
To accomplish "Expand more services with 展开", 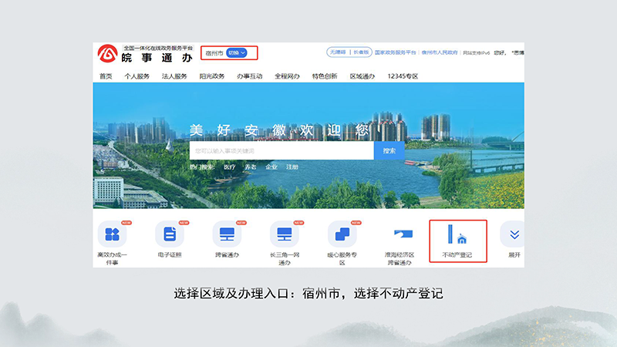I will coord(514,234).
